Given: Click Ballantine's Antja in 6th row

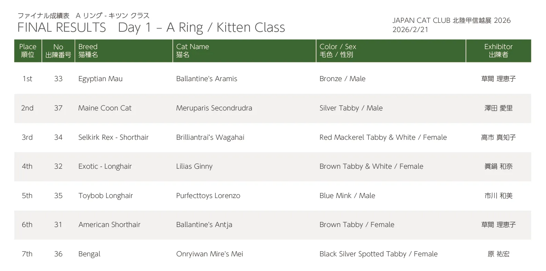Looking at the screenshot, I should (204, 225).
